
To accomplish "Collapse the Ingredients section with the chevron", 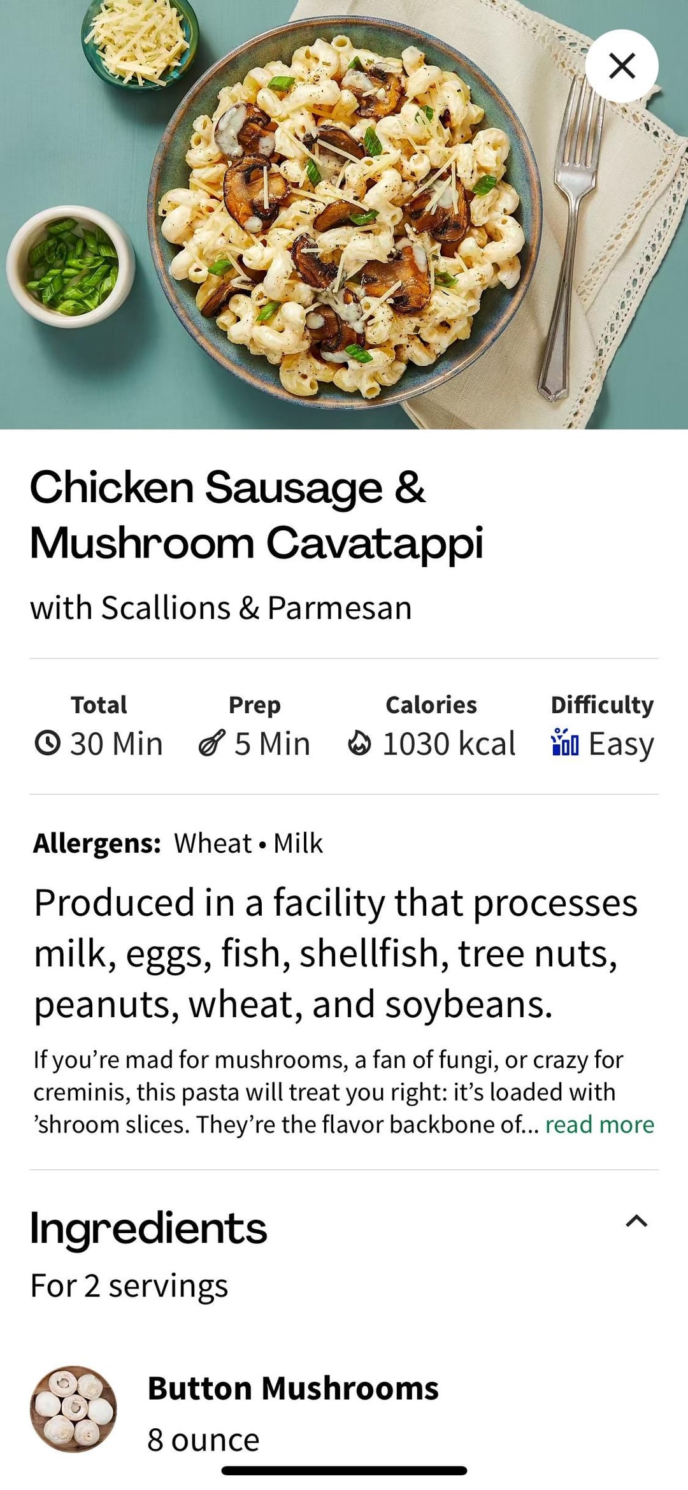I will click(x=636, y=1221).
